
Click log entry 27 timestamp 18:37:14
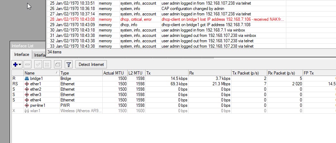[76, 14]
